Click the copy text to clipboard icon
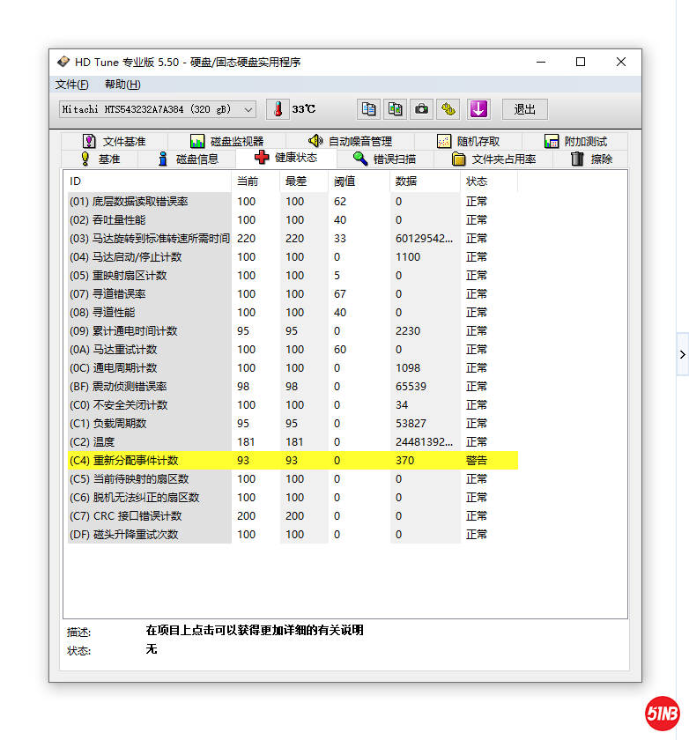 (x=369, y=109)
